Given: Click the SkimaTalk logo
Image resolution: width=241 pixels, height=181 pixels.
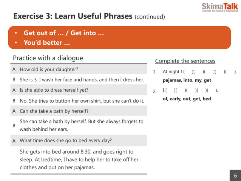Looking at the screenshot, I should [220, 7].
